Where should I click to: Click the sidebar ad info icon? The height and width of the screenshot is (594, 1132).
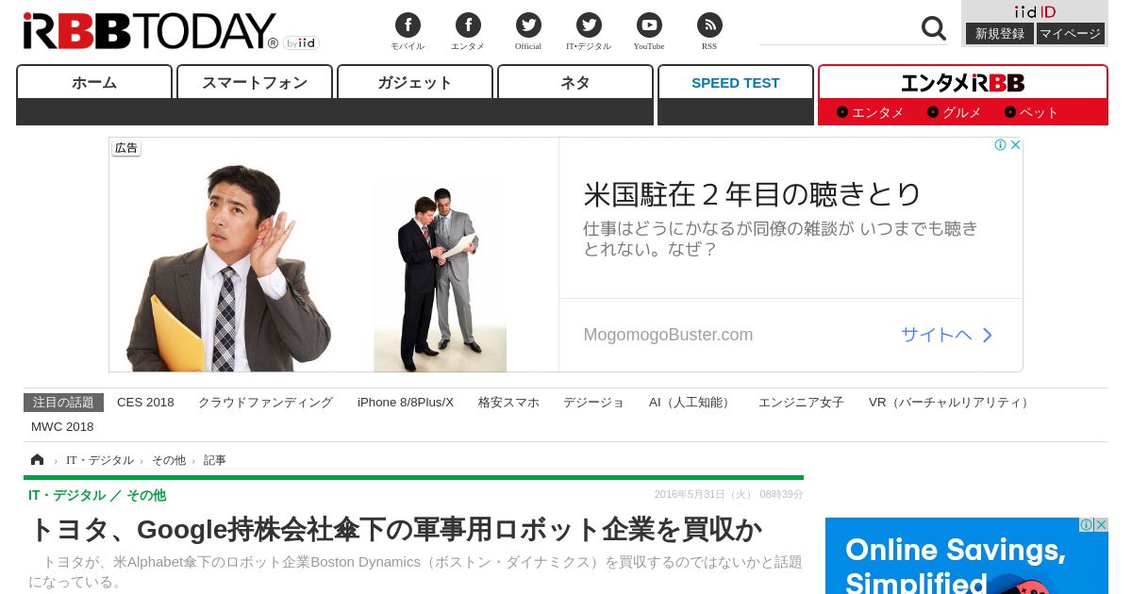(x=1087, y=524)
